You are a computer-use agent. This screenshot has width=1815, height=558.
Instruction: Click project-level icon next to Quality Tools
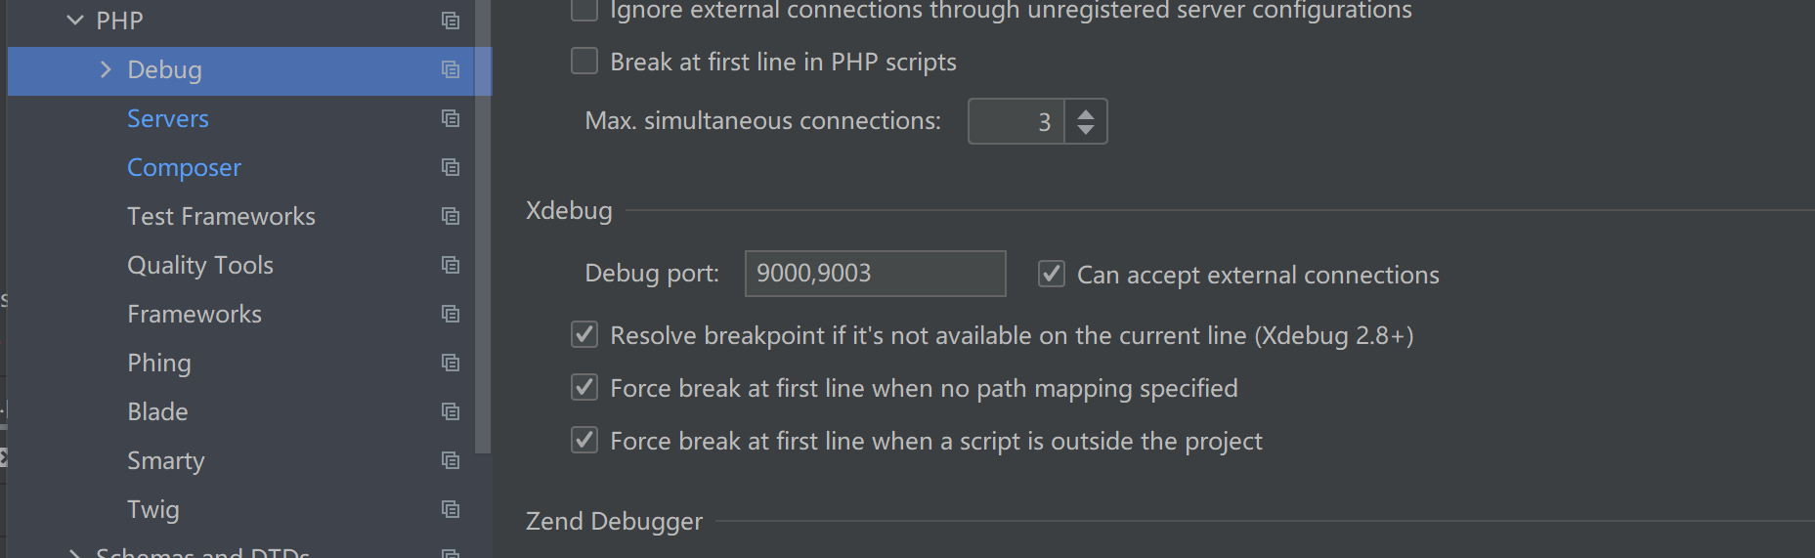pos(451,265)
